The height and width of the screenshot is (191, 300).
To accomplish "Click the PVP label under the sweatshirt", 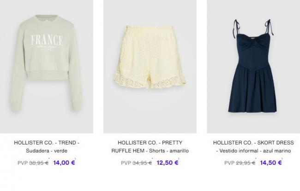I will pyautogui.click(x=23, y=163).
